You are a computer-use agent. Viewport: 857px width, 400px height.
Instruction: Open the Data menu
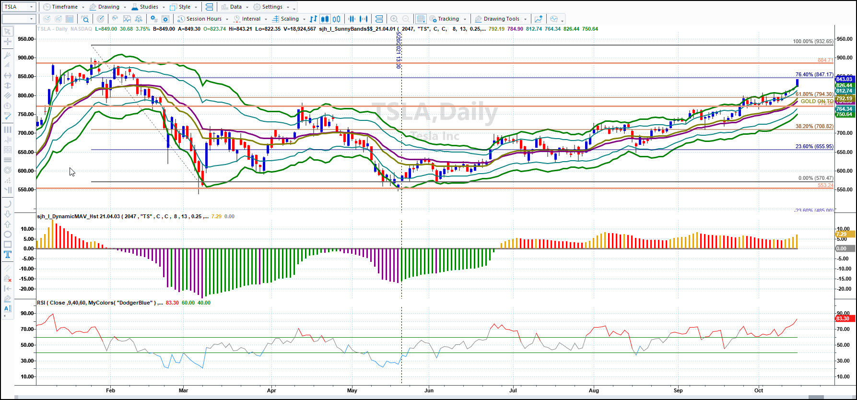[235, 7]
